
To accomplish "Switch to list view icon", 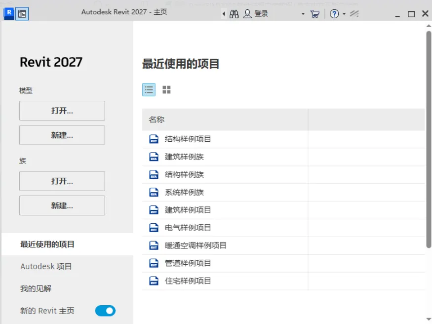I will point(149,89).
